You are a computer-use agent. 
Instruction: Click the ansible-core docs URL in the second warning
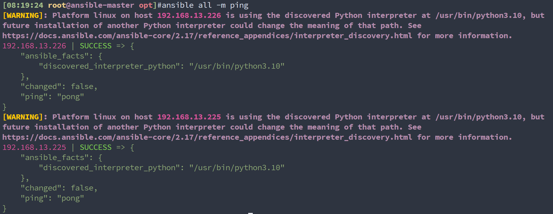tap(207, 137)
